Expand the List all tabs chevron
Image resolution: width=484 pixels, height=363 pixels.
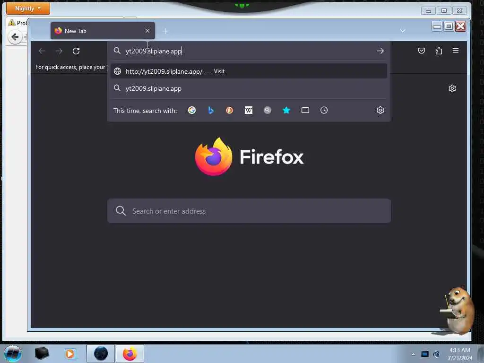[403, 31]
